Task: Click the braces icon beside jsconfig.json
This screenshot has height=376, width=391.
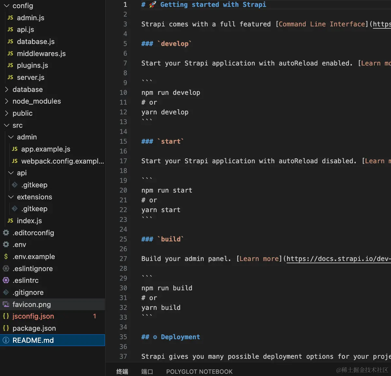Action: [6, 316]
